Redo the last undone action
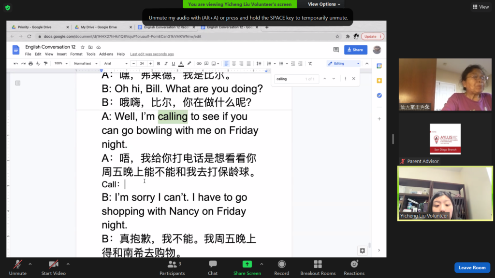Image resolution: width=495 pixels, height=278 pixels. [23, 64]
